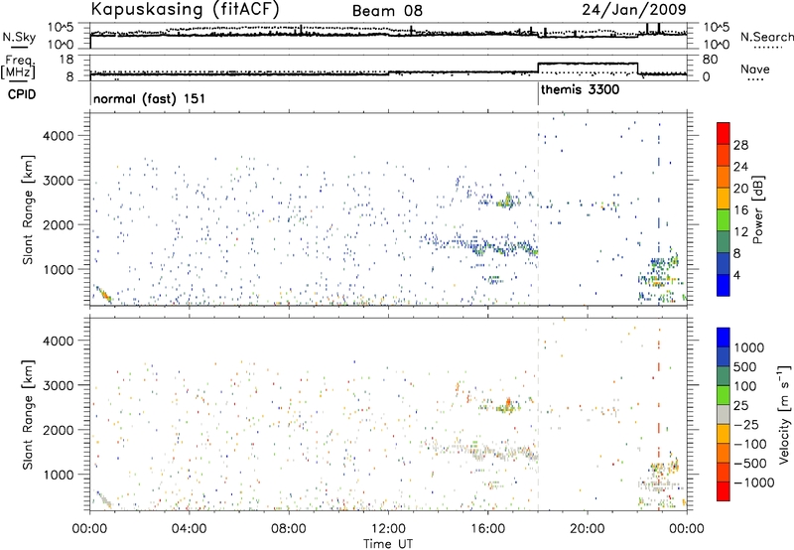Click the red top swatch of Power colorbar
Screen dimensions: 794x550
[x=724, y=133]
